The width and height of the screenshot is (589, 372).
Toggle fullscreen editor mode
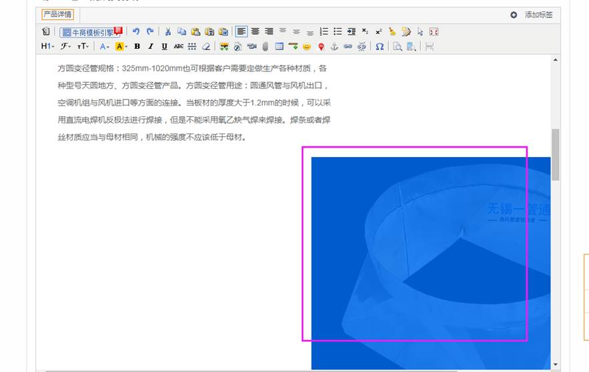click(x=434, y=31)
